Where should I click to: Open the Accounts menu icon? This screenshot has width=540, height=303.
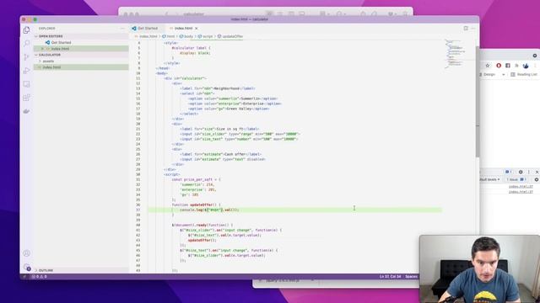[26, 253]
